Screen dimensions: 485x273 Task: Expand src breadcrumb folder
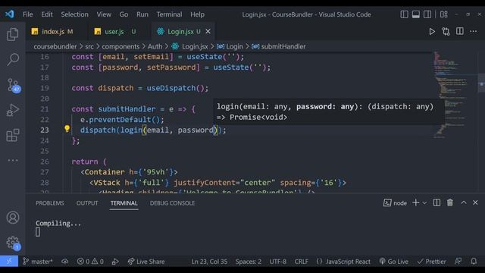[89, 46]
